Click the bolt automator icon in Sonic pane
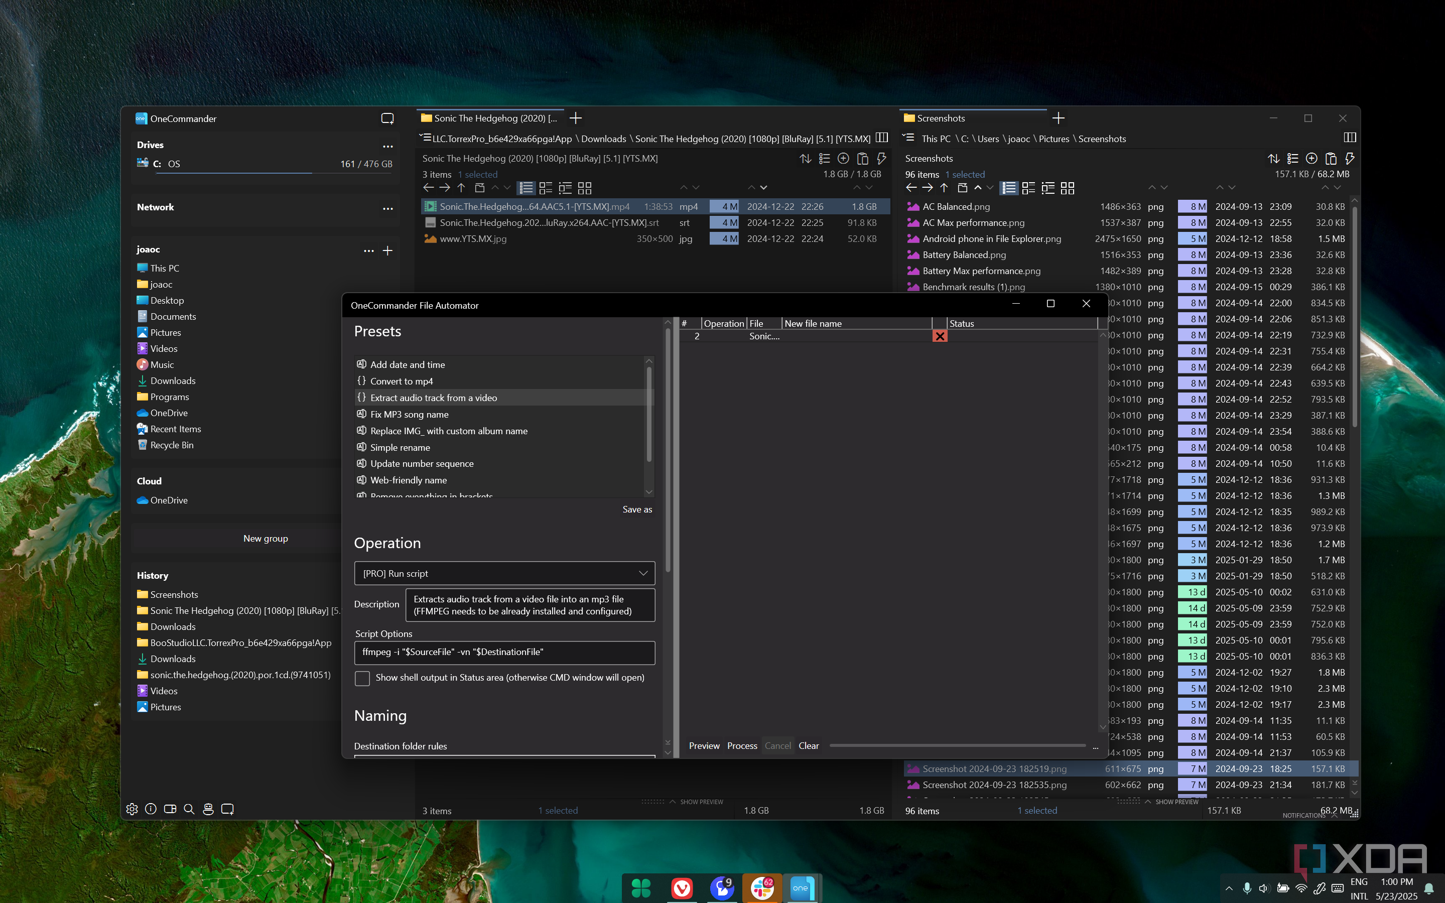The width and height of the screenshot is (1445, 903). pos(881,158)
